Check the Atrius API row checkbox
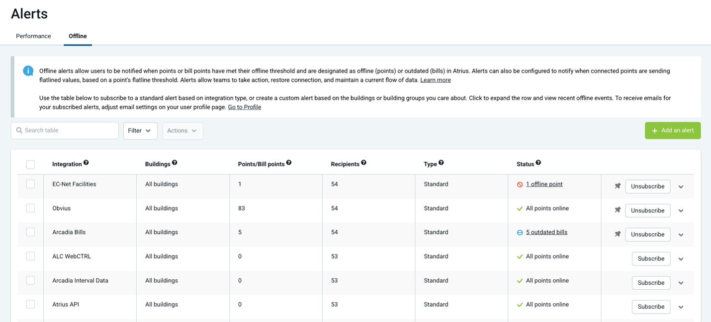 point(30,304)
